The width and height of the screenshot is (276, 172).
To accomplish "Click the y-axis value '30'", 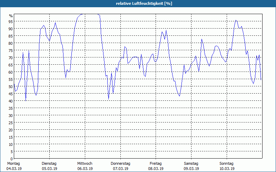I will coord(11,116).
